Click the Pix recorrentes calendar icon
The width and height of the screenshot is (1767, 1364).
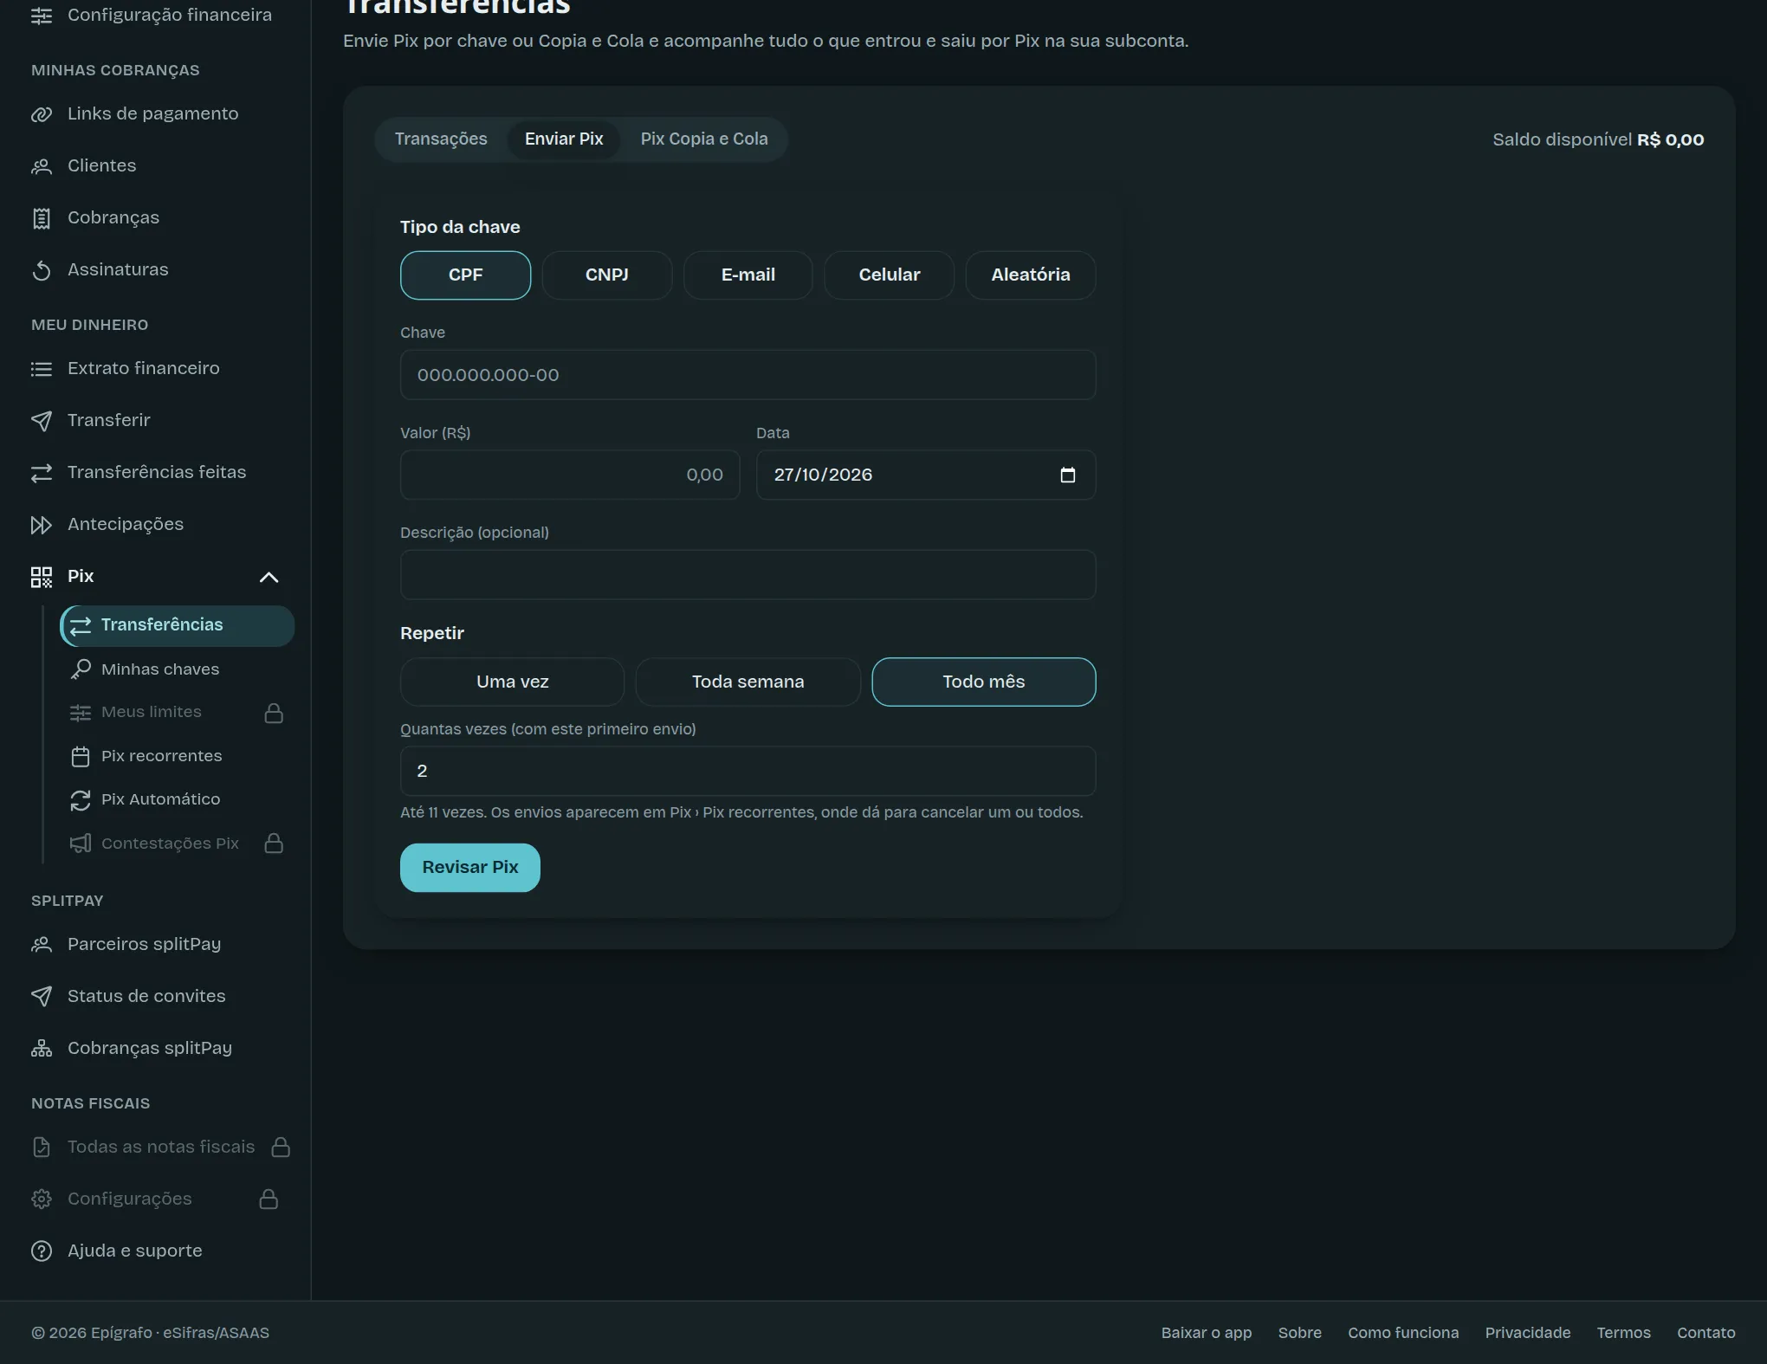point(81,756)
